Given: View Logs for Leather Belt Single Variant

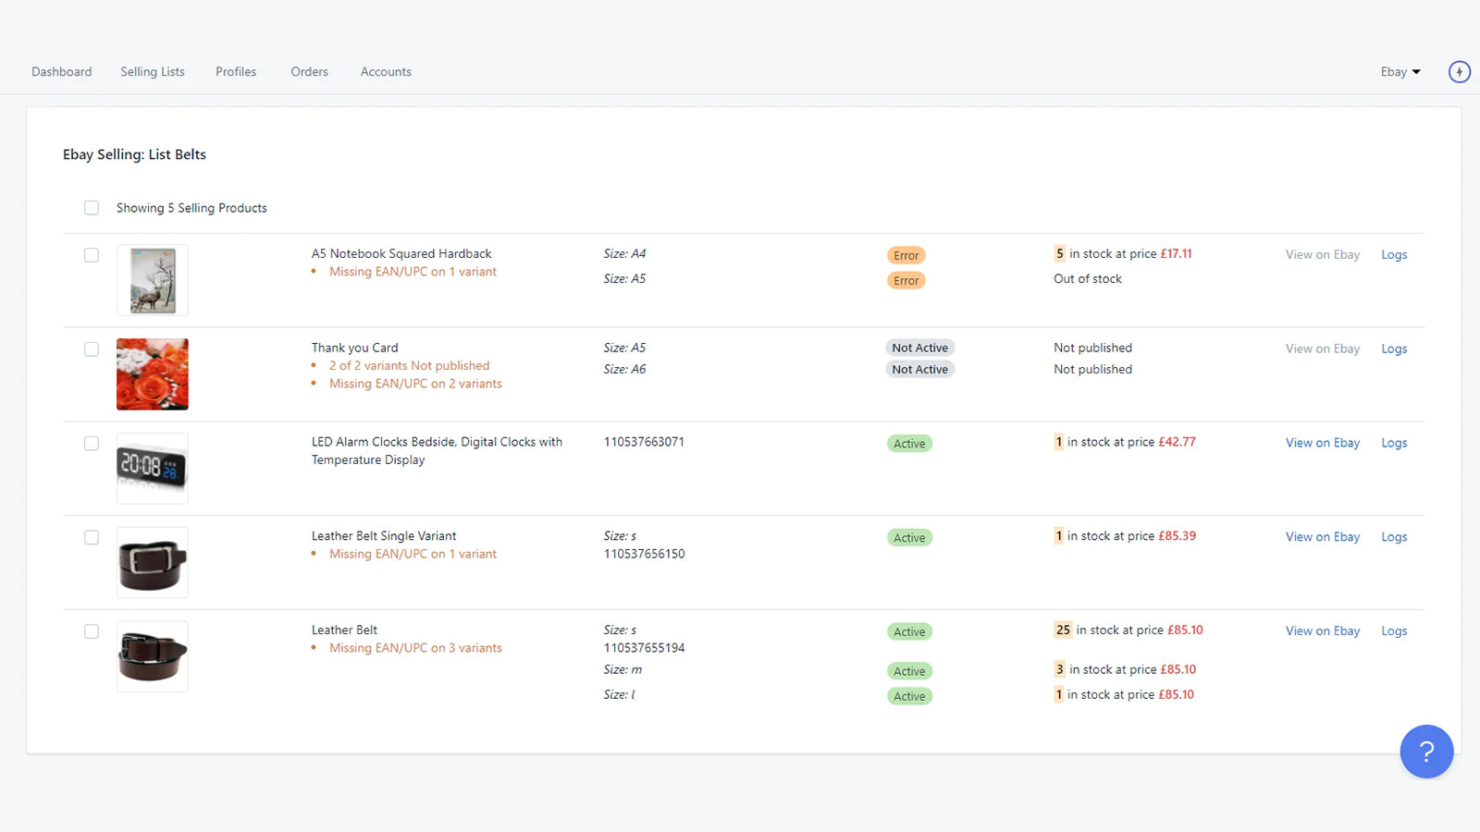Looking at the screenshot, I should coord(1394,537).
